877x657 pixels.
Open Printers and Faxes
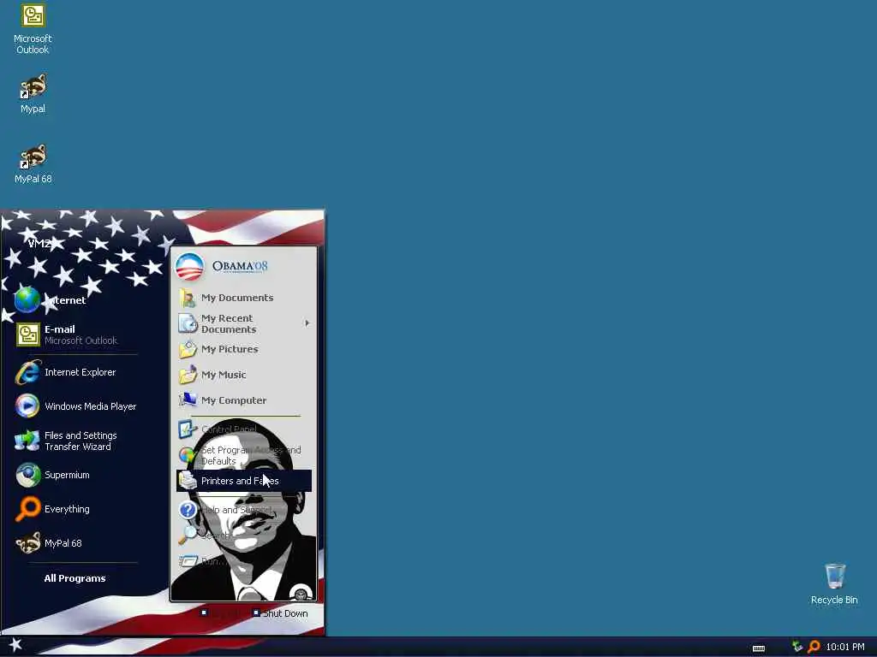tap(244, 481)
